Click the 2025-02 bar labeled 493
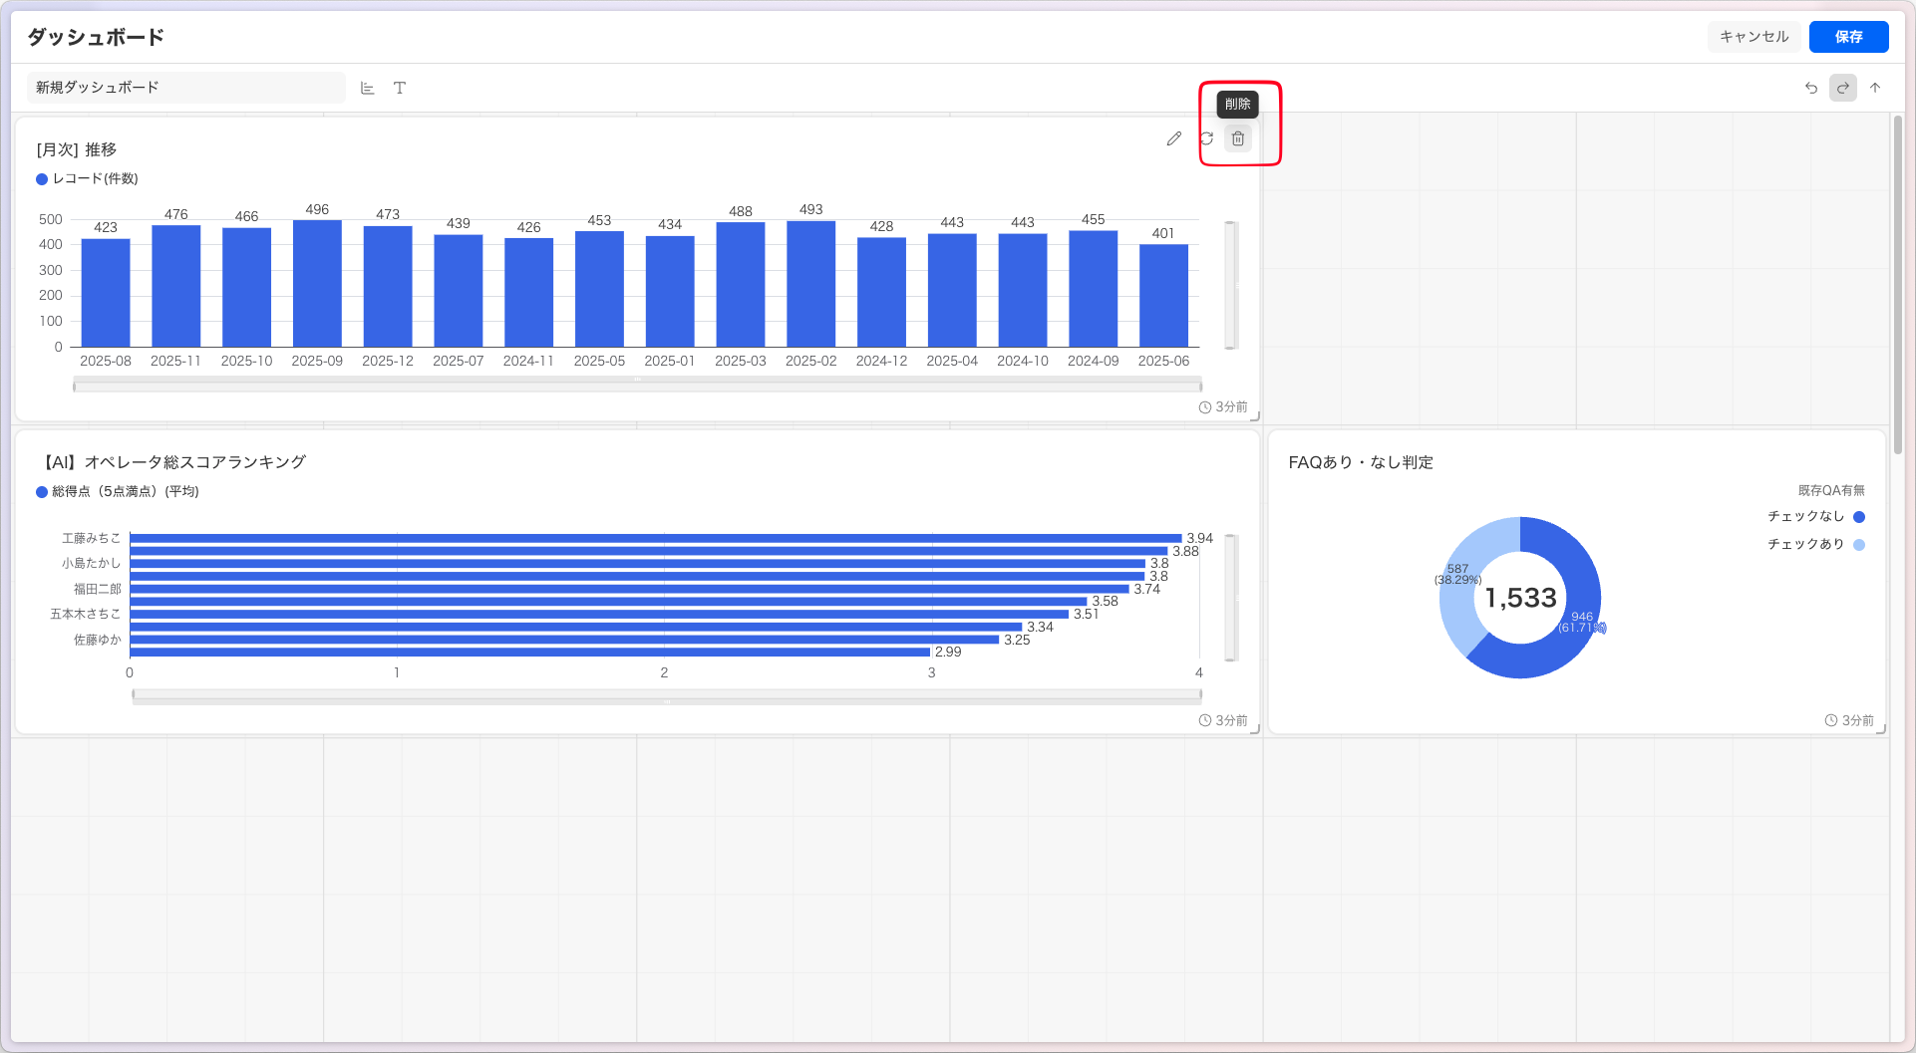Image resolution: width=1916 pixels, height=1053 pixels. [x=811, y=284]
